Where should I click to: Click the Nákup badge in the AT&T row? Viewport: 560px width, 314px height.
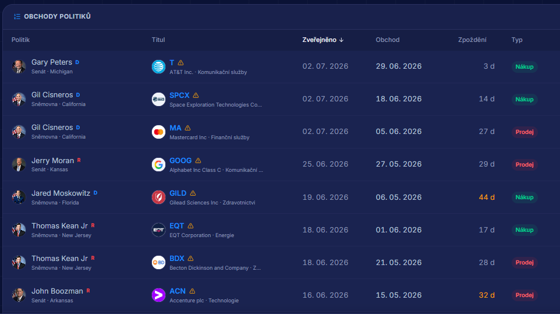click(x=524, y=67)
